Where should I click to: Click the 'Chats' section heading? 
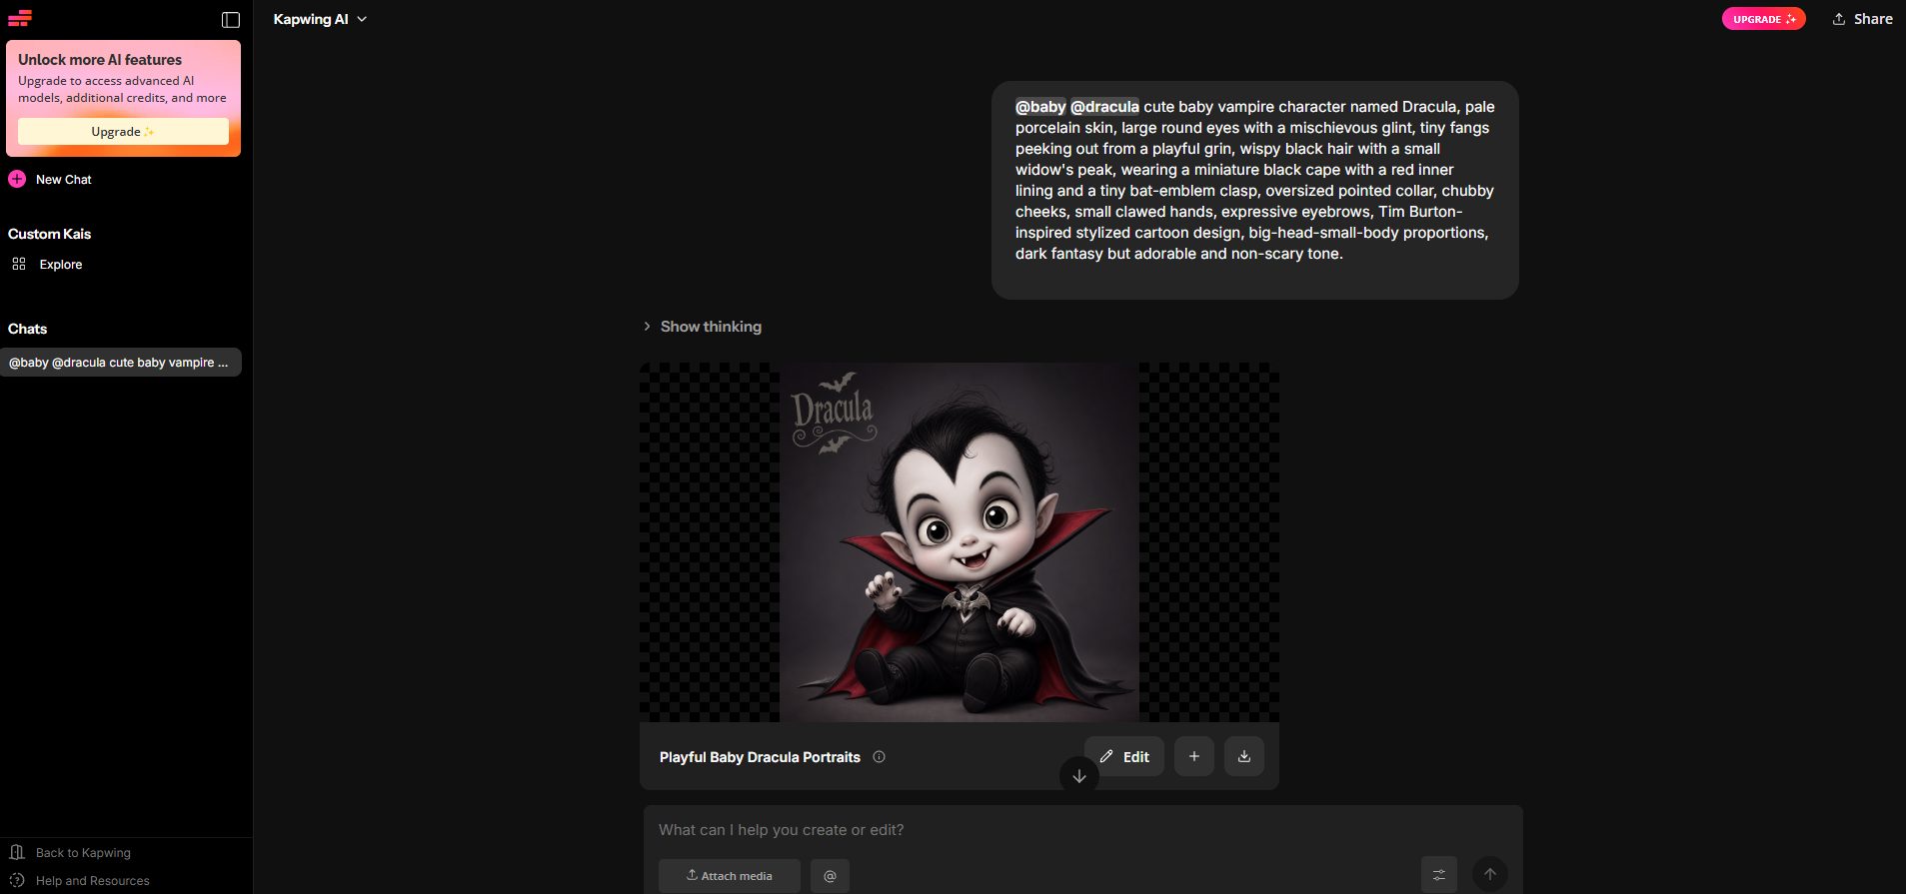(28, 329)
